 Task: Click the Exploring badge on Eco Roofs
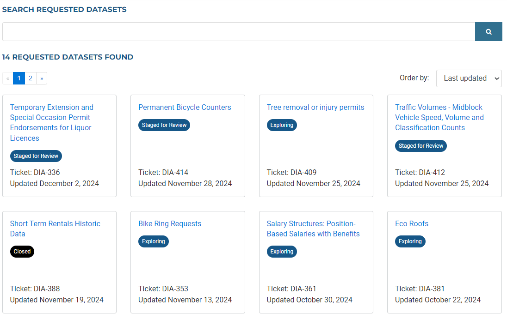click(x=410, y=241)
